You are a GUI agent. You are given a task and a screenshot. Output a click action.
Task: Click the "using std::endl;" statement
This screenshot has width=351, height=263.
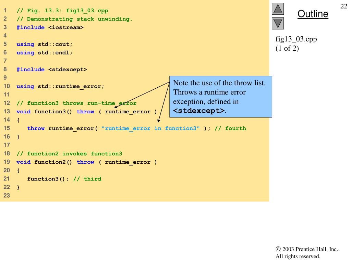[x=45, y=52]
